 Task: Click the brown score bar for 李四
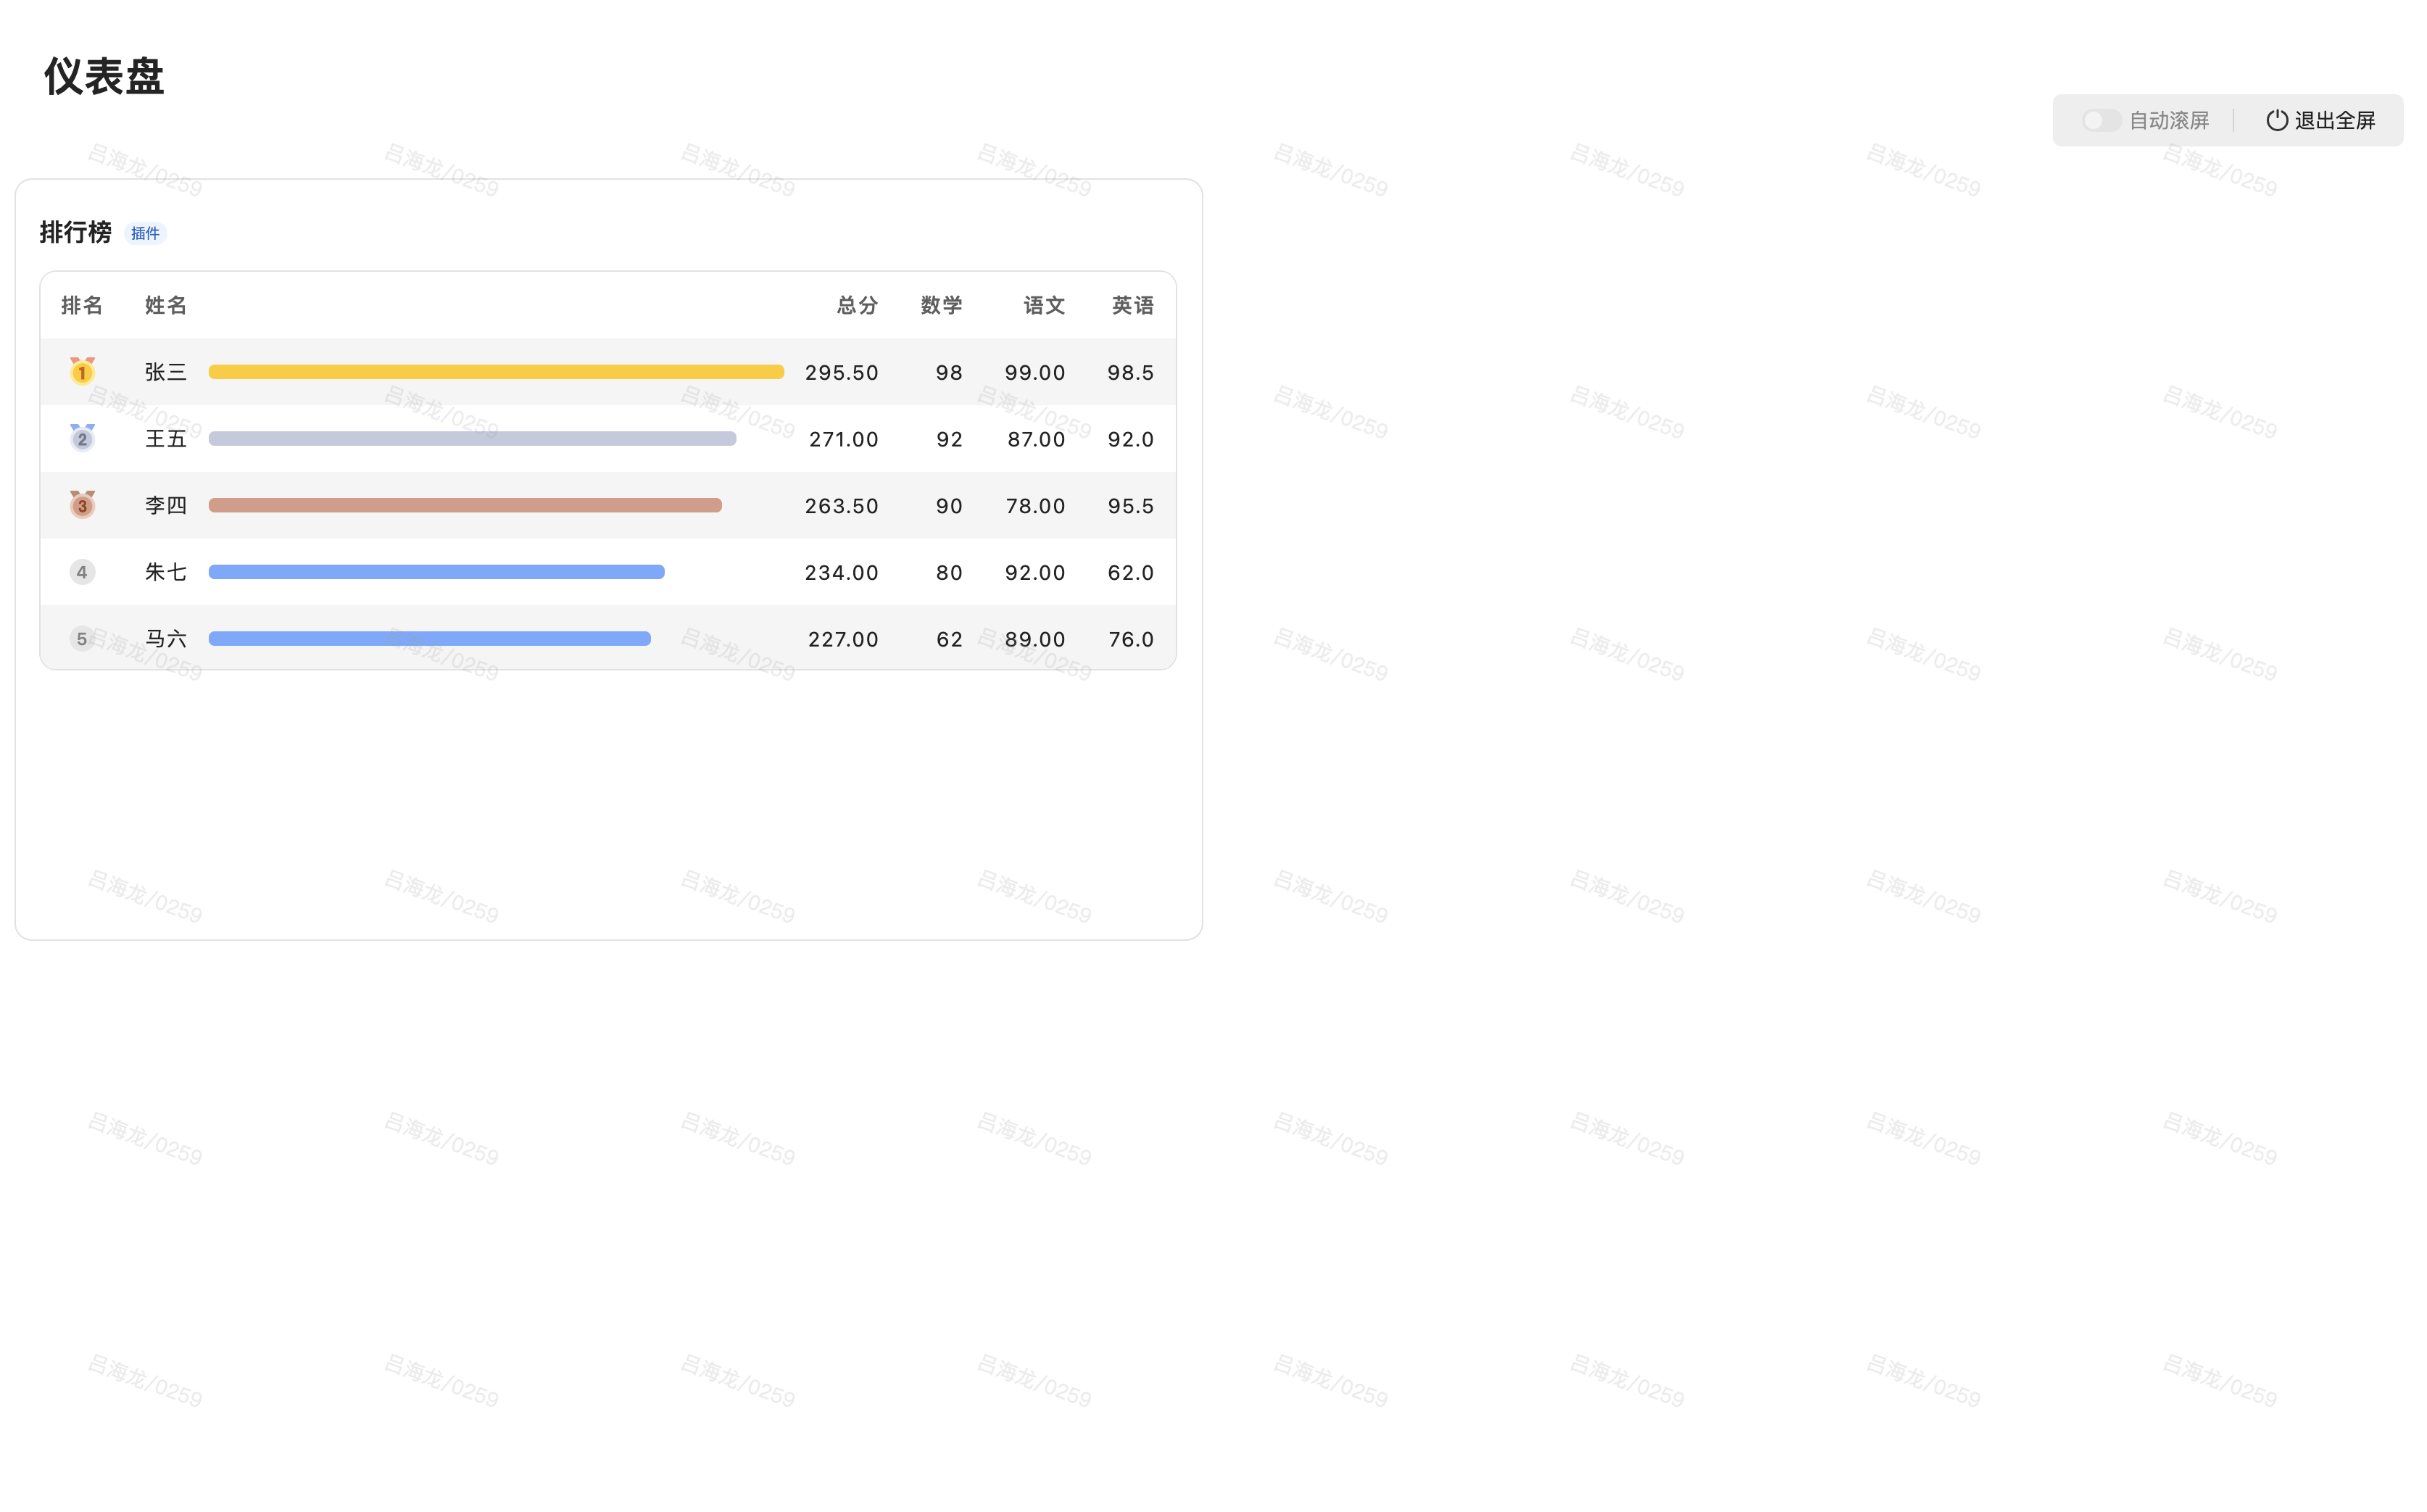pos(465,505)
